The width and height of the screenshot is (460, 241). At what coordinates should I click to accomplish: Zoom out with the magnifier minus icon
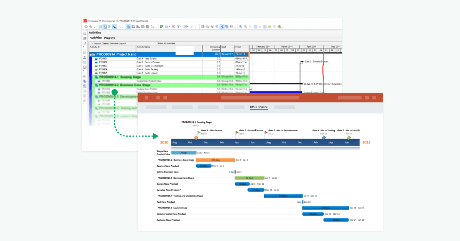click(x=245, y=27)
